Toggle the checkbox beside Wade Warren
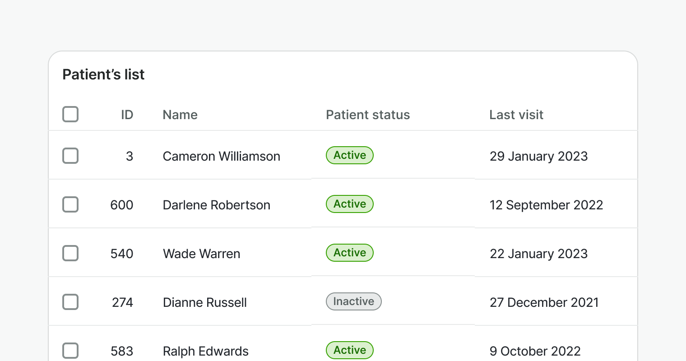The image size is (686, 361). 70,253
